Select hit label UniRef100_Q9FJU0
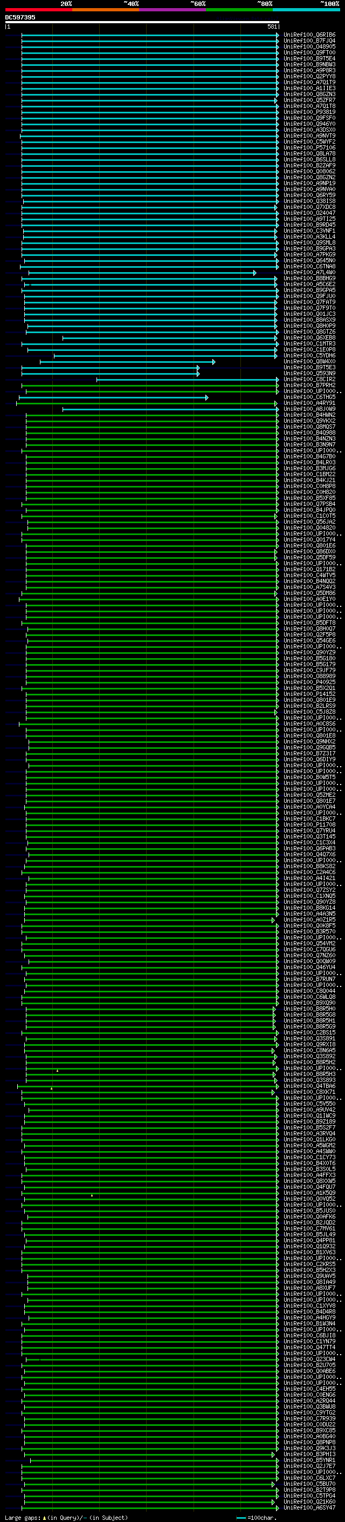Screen dimensions: 345x1522 coord(309,296)
